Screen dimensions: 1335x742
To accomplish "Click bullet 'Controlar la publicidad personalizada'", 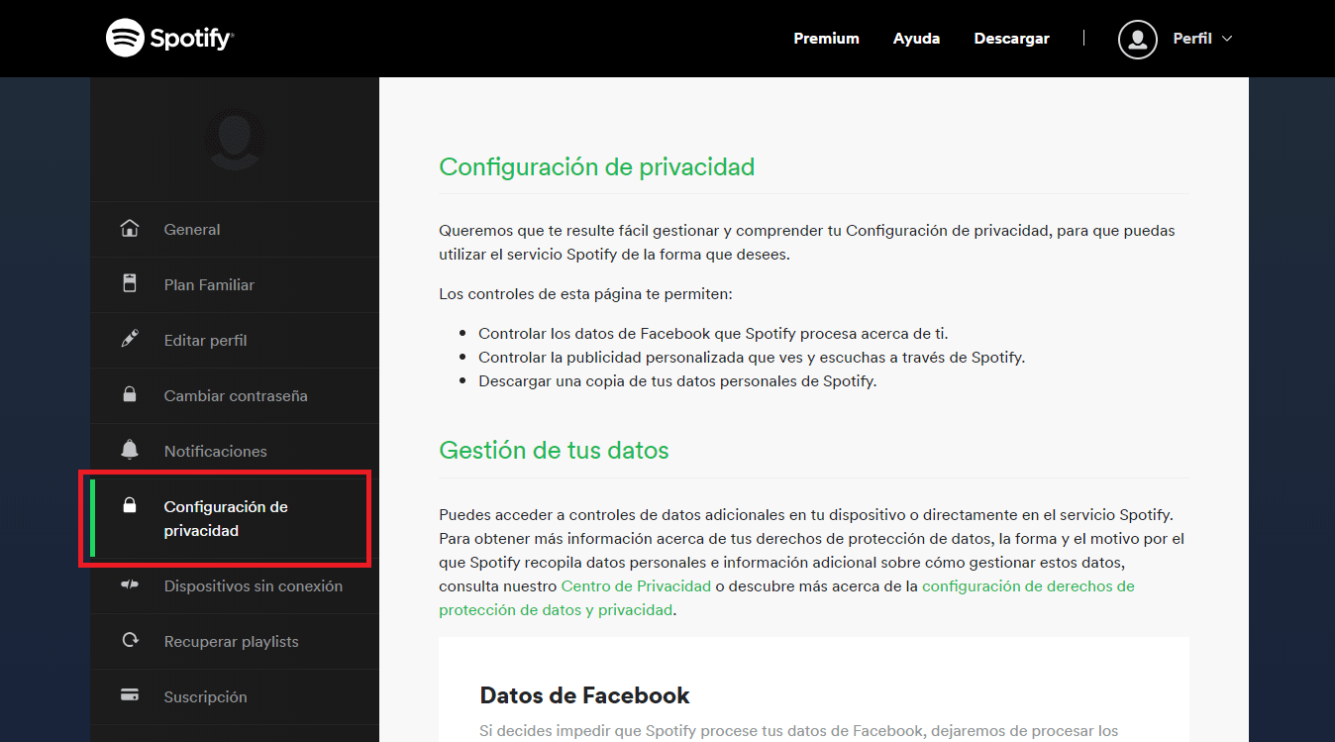I will click(x=752, y=357).
